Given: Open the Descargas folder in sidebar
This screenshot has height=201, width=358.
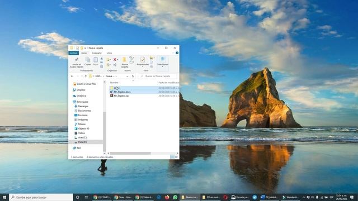Looking at the screenshot, I should coord(81,106).
